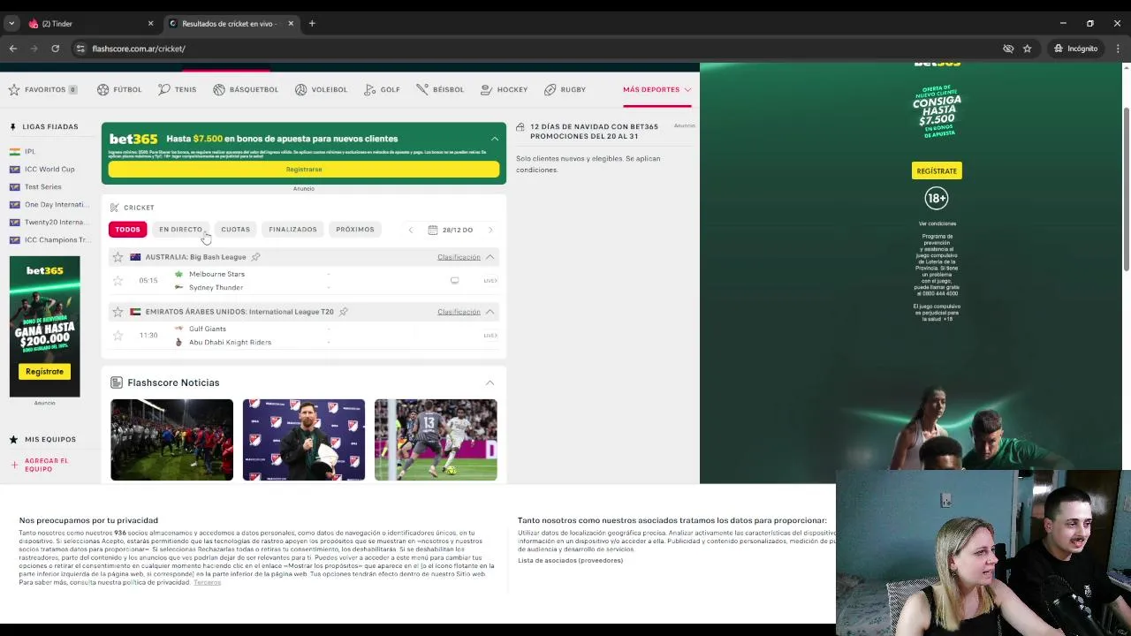
Task: Click the calendar icon beside 28/12 DO
Action: click(x=432, y=230)
